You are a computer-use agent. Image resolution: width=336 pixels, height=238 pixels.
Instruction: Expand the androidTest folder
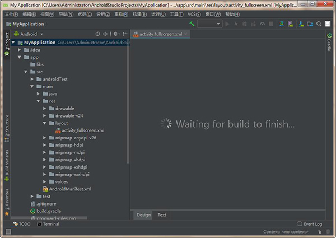pyautogui.click(x=32, y=79)
